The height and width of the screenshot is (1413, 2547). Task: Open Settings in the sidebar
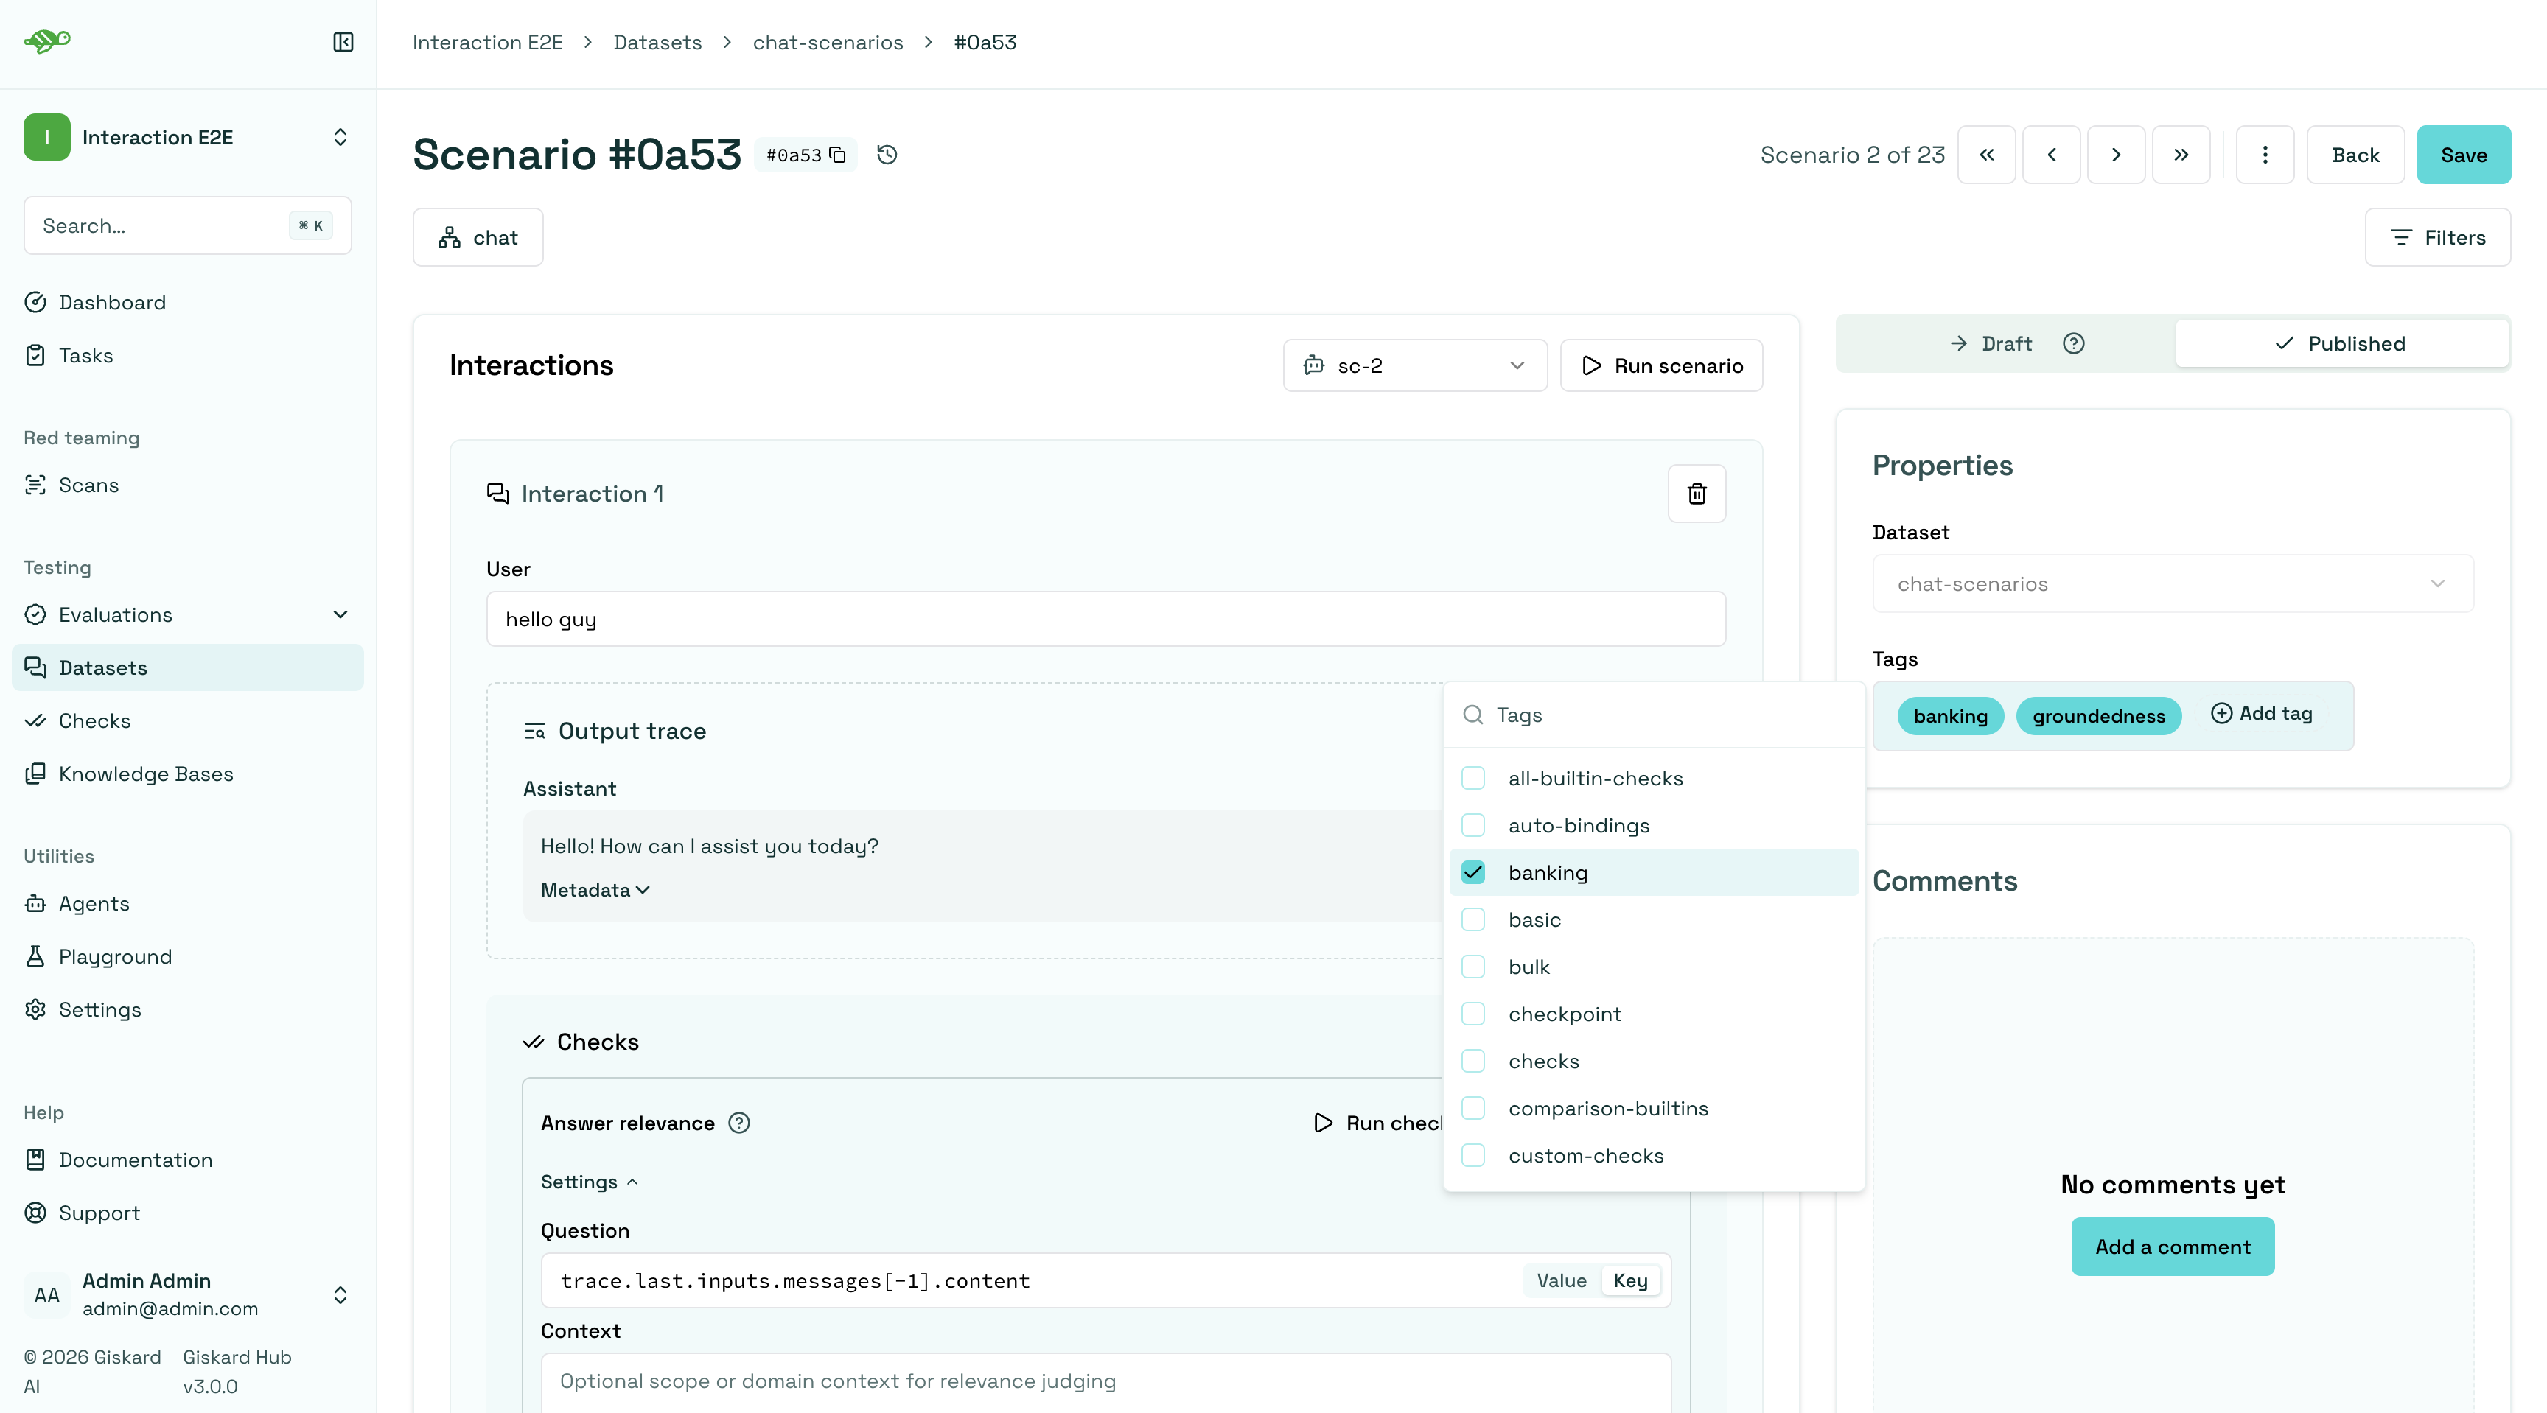click(x=188, y=1010)
